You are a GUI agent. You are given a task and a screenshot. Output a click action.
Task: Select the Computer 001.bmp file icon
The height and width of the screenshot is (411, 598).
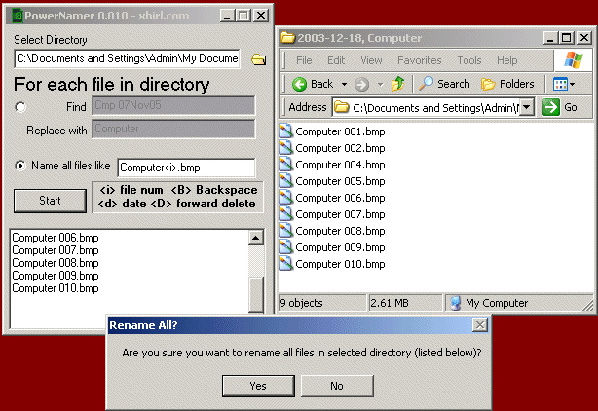(286, 131)
